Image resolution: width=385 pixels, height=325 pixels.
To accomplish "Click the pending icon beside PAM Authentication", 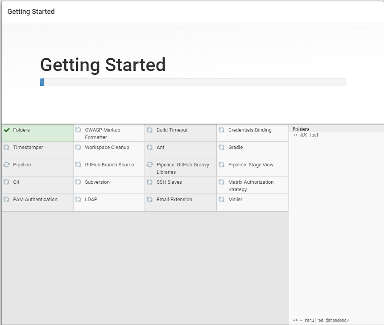I will coord(6,199).
